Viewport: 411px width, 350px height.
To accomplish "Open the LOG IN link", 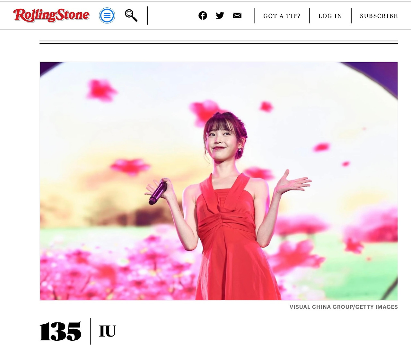I will coord(330,16).
